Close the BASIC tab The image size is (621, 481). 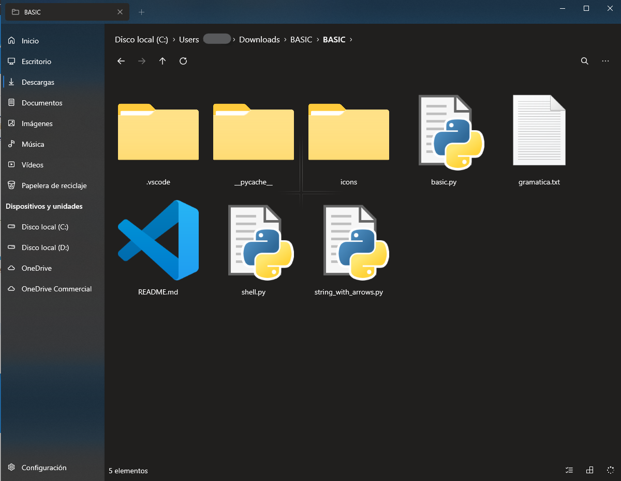120,12
